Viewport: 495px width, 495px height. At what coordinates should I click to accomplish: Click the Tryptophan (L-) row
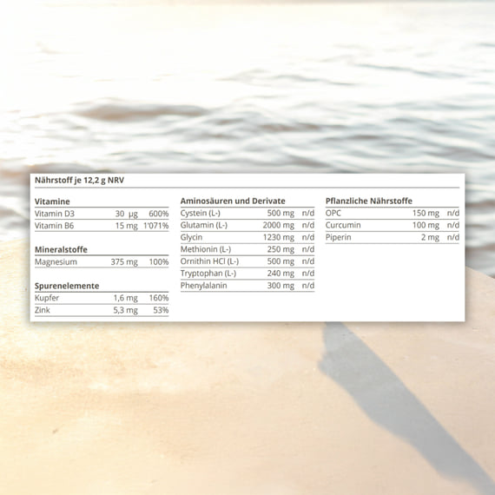(247, 274)
